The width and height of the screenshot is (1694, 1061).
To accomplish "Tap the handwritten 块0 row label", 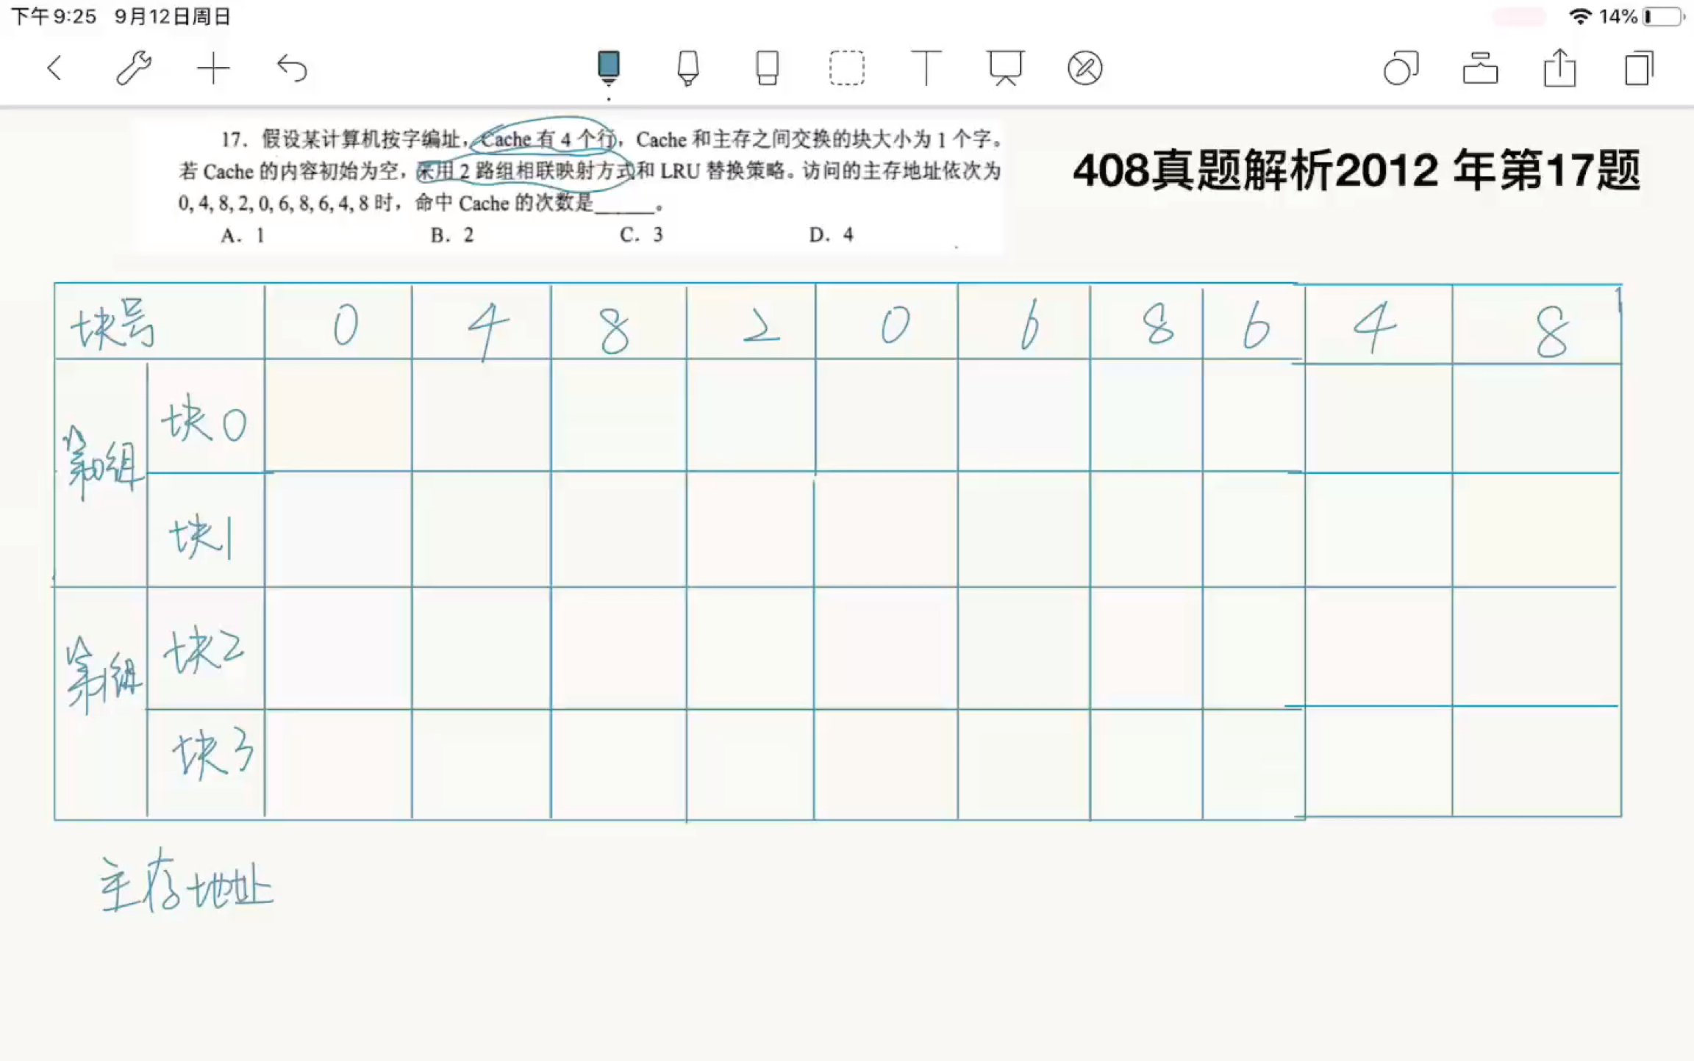I will point(204,419).
